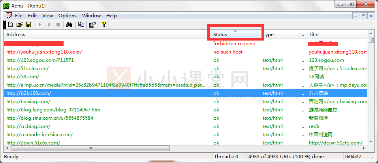This screenshot has width=378, height=163.
Task: Click the vertical scrollbar thumb
Action: coord(371,40)
